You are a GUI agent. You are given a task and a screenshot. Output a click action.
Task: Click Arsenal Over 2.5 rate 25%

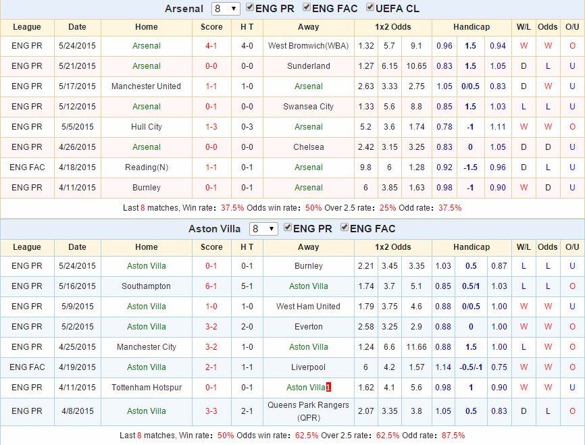coord(388,208)
